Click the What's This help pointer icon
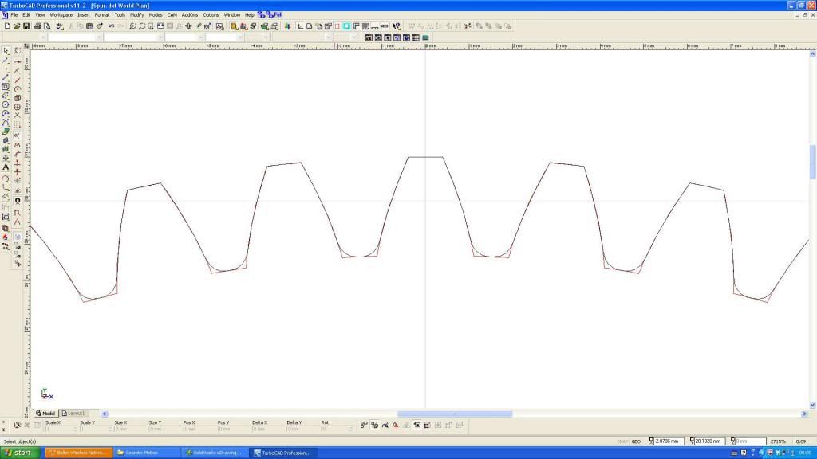The image size is (817, 459). [x=397, y=26]
